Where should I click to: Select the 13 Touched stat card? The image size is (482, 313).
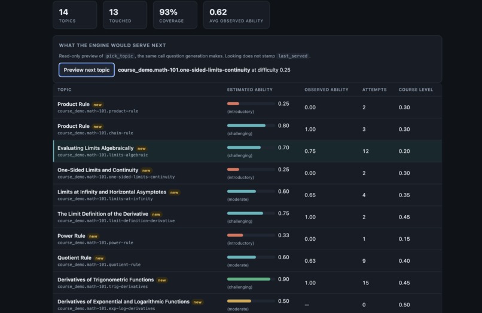(x=125, y=15)
